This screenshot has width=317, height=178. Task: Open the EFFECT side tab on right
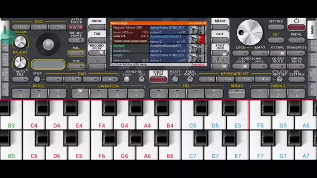[x=312, y=60]
